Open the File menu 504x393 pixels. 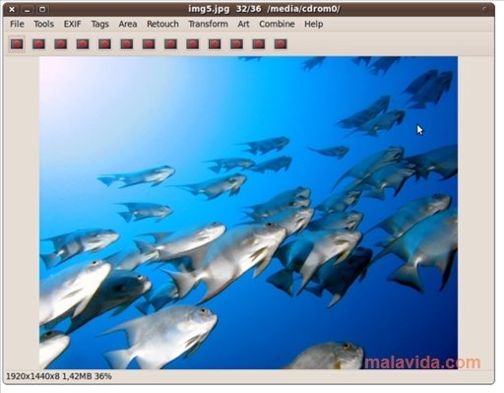click(x=17, y=24)
